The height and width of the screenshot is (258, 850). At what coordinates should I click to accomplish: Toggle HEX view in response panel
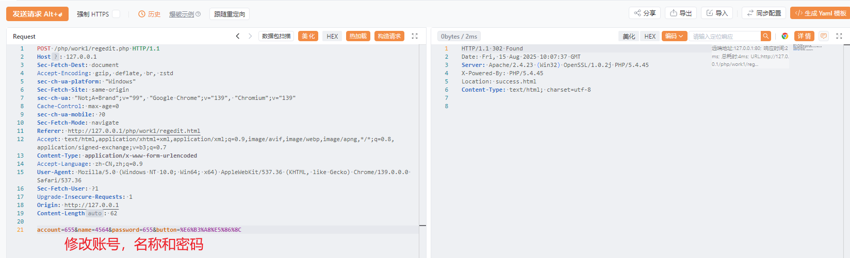[x=650, y=36]
